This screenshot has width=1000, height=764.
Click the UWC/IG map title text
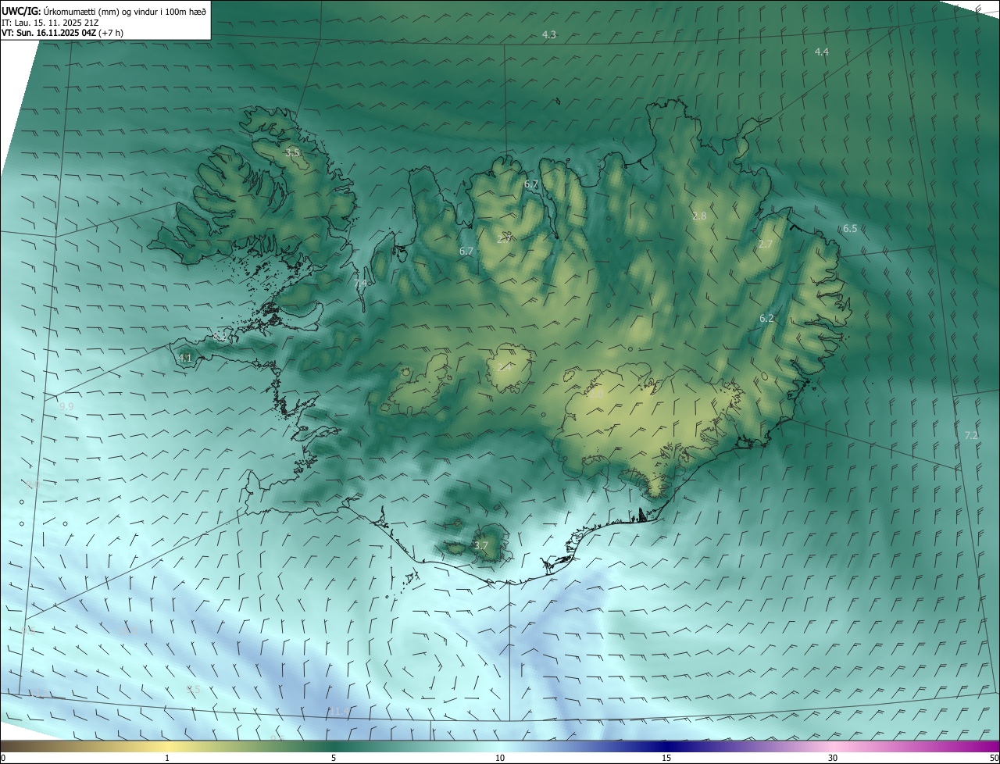point(104,11)
